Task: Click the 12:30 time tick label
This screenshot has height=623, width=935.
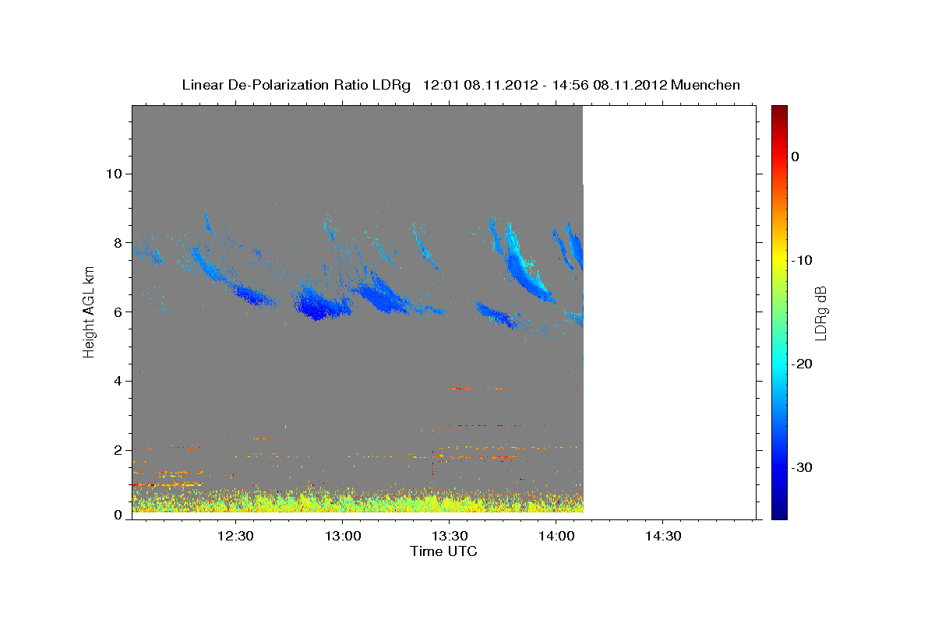Action: 235,536
